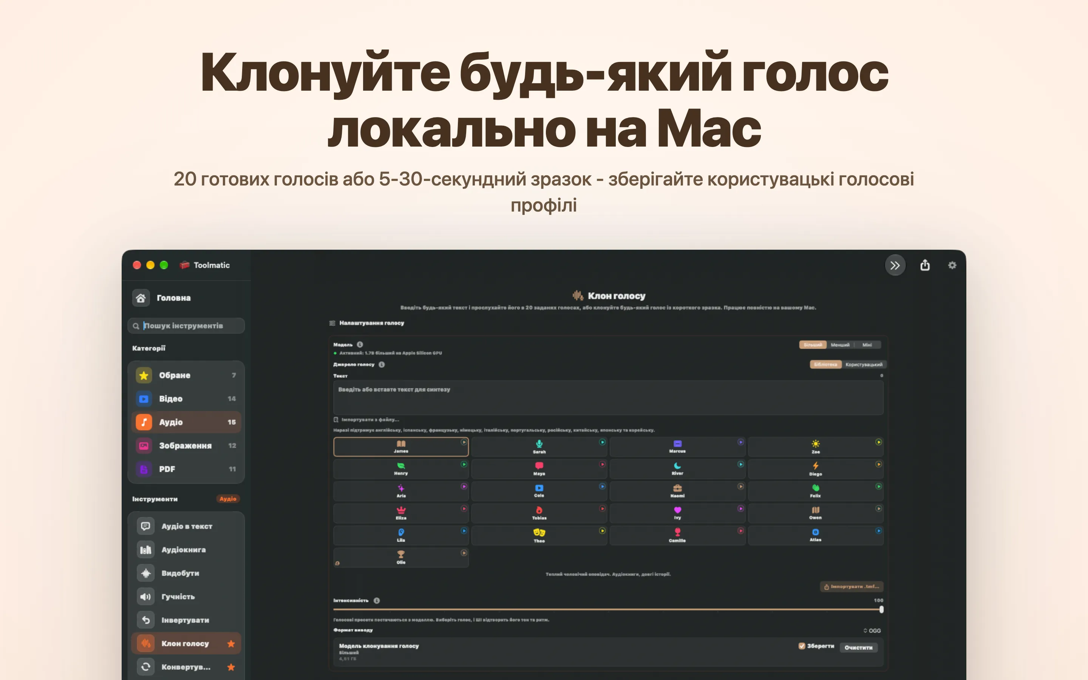Open settings gear icon
1088x680 pixels.
click(952, 265)
